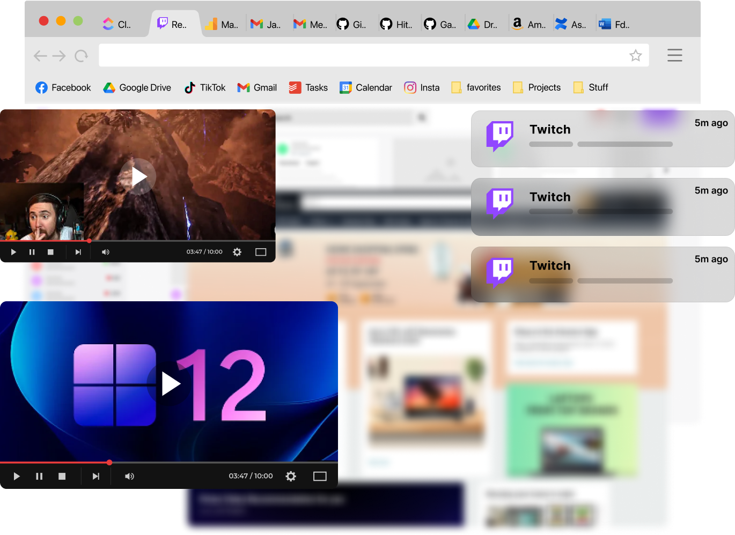Switch to the Am.. Amazon tab

[528, 24]
